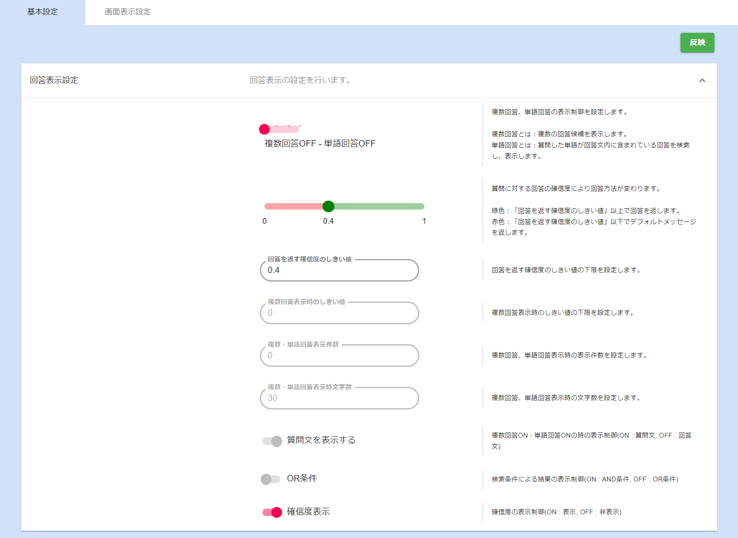
Task: Click the red section of the confidence slider track
Action: [294, 207]
